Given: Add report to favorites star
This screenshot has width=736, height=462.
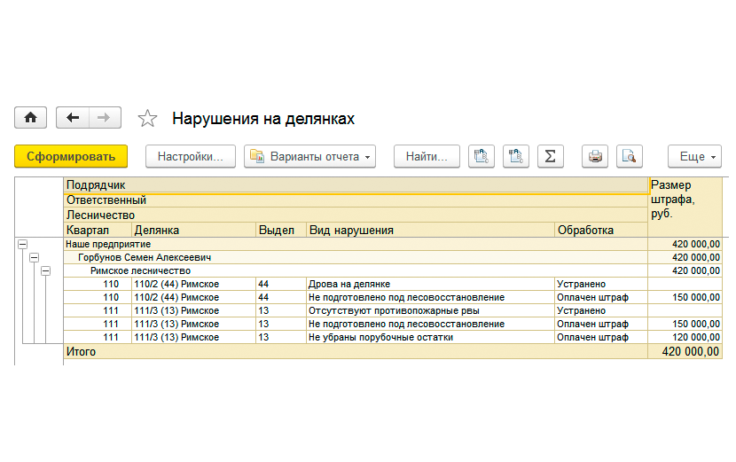Looking at the screenshot, I should (147, 118).
